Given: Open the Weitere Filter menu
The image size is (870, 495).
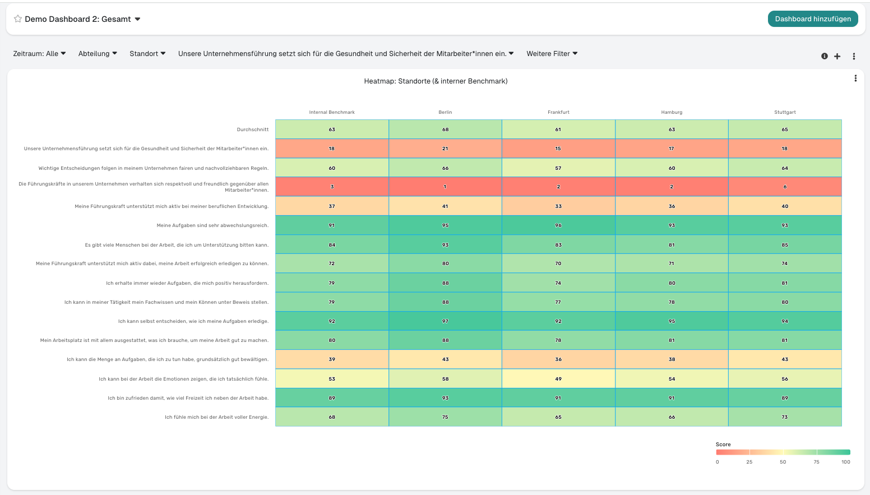Looking at the screenshot, I should [x=552, y=54].
